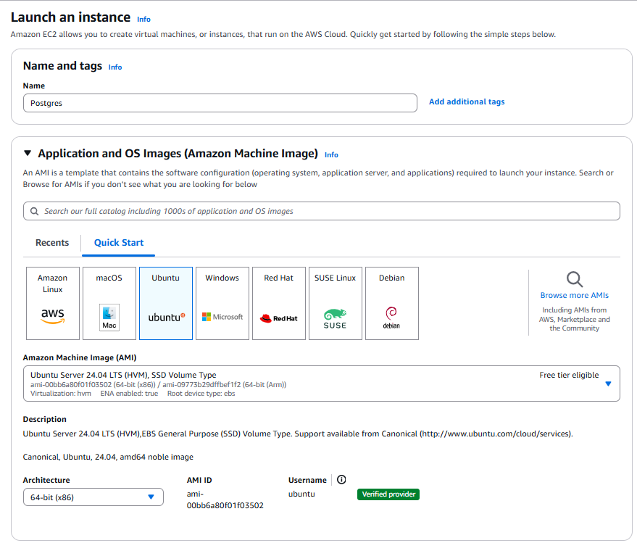Select the Ubuntu image card
This screenshot has height=543, width=637.
click(x=165, y=303)
